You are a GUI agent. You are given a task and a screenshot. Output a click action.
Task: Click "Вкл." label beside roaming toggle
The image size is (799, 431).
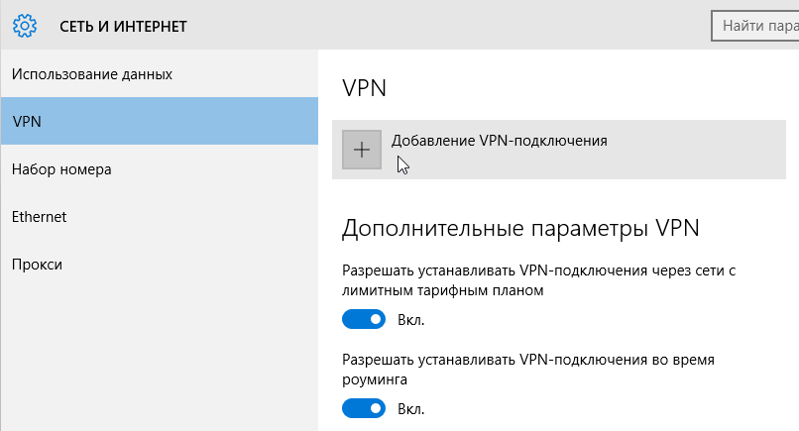(x=411, y=409)
